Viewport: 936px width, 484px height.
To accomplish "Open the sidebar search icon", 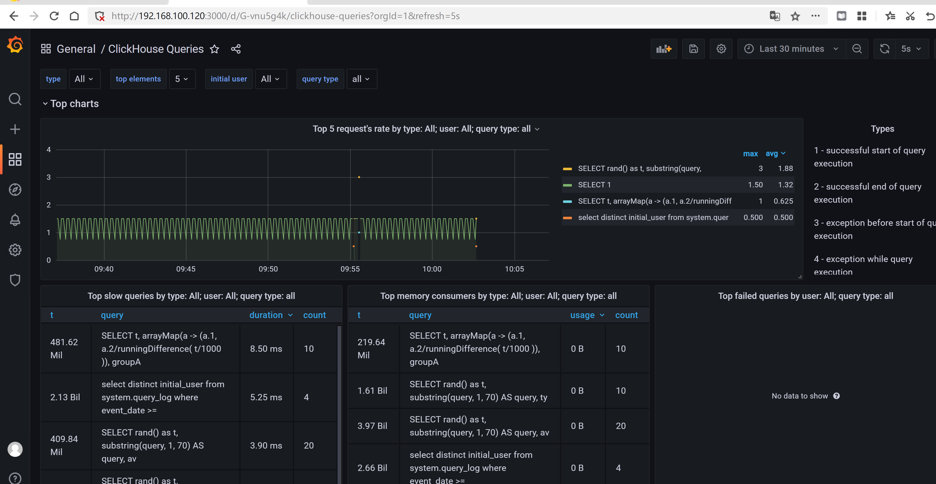I will tap(15, 99).
